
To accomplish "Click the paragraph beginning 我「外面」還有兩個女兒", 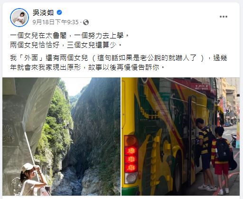I will tap(119, 63).
